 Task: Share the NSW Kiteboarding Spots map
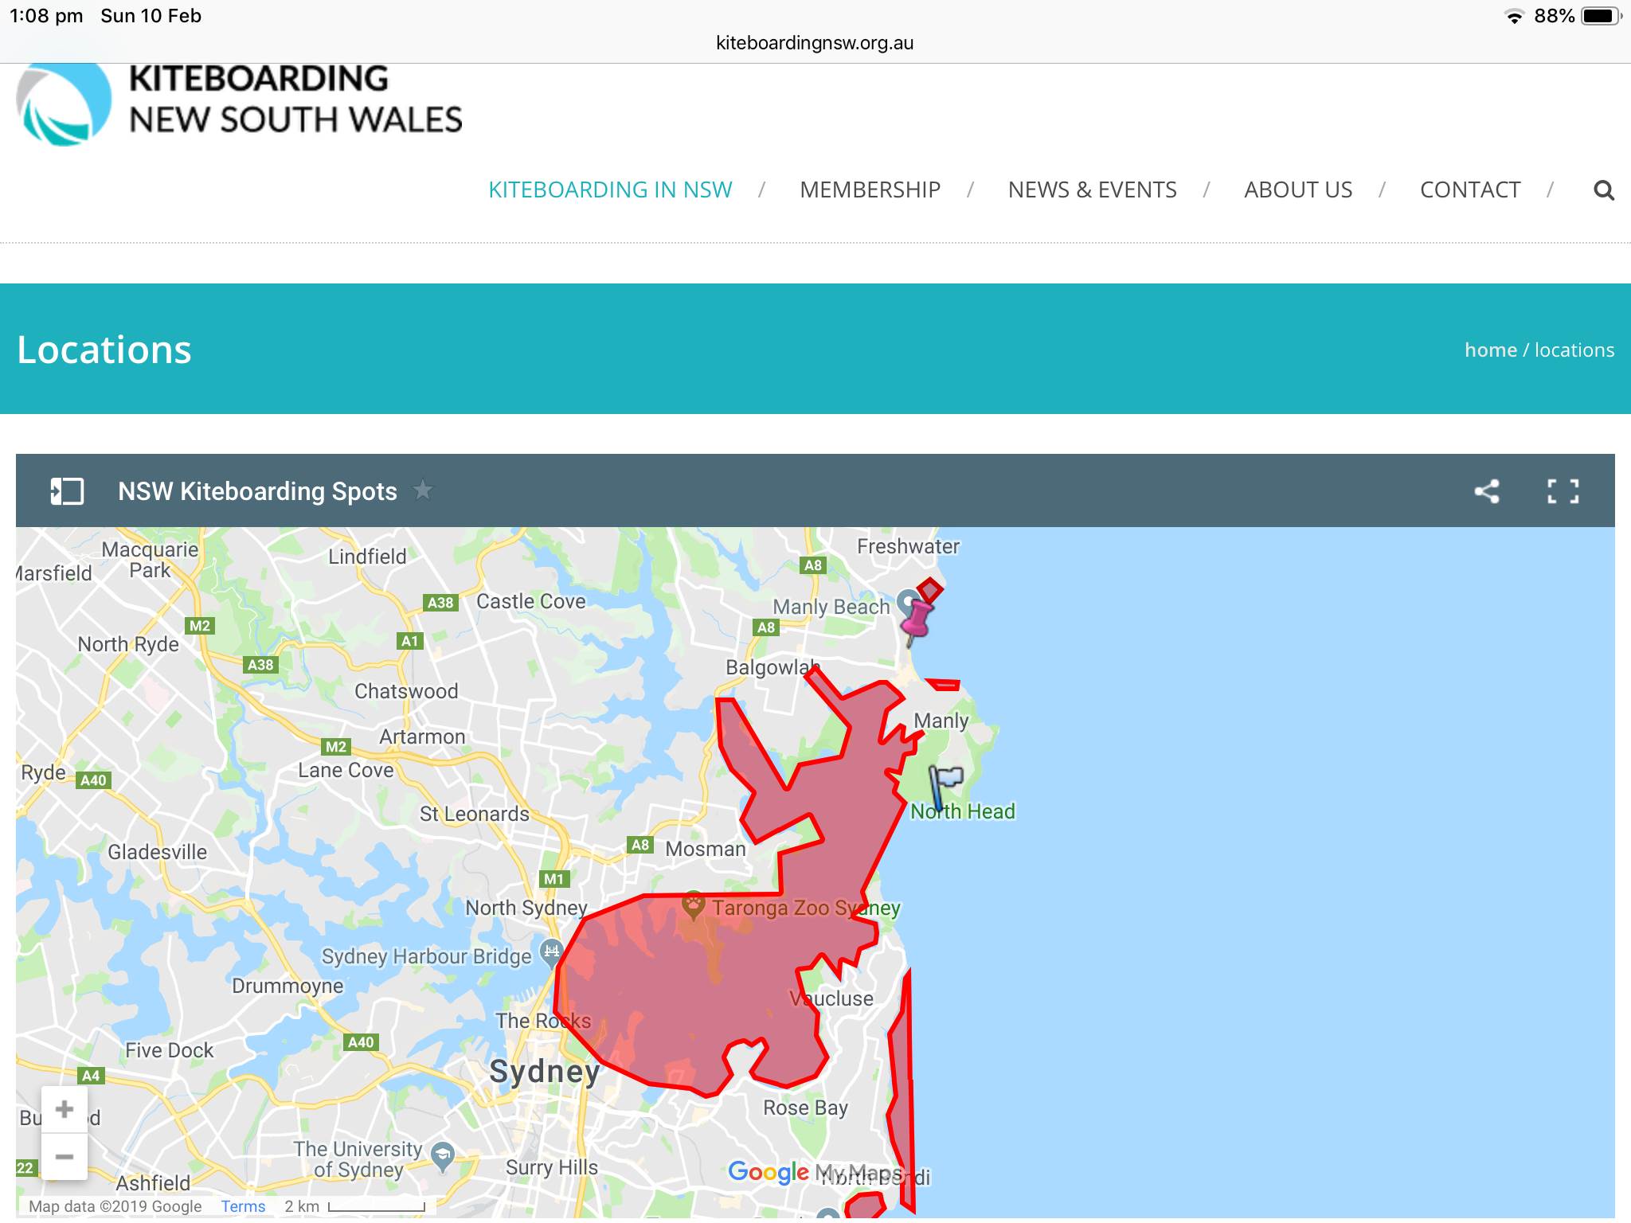coord(1486,491)
